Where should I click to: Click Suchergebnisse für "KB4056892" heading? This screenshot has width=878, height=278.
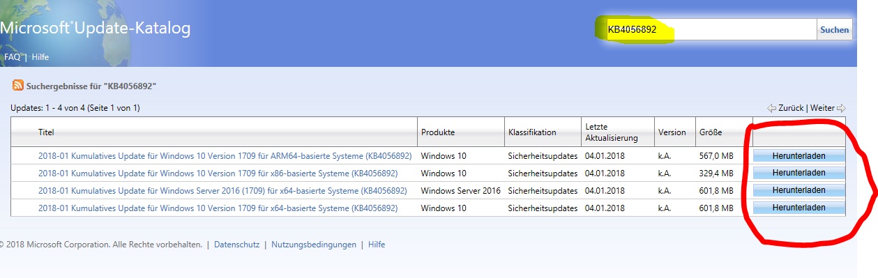[x=91, y=86]
